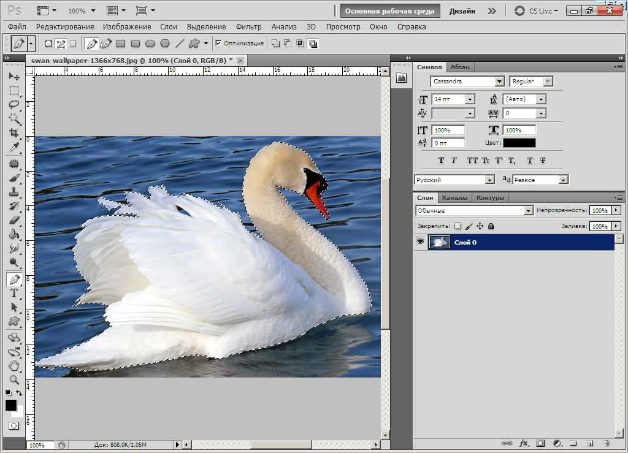This screenshot has width=628, height=453.
Task: Select the Lasso tool
Action: (x=14, y=104)
